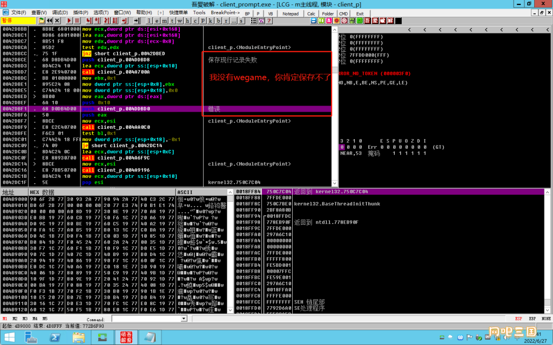Open the 插件(P) plugins menu
The width and height of the screenshot is (553, 345).
81,13
